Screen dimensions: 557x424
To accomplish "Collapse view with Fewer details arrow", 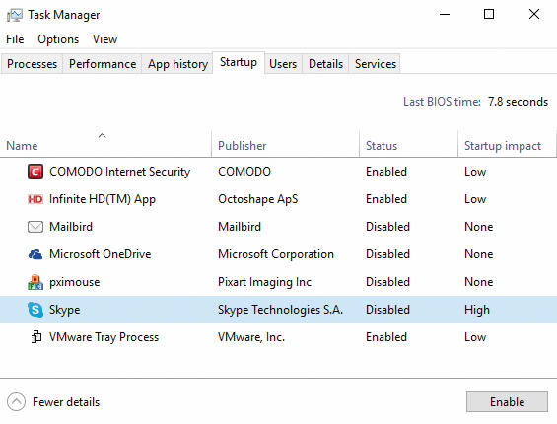I will (16, 402).
